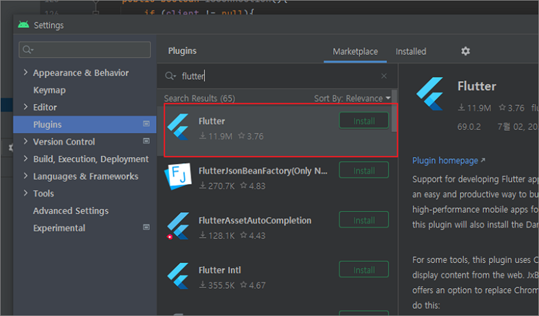Click the project-level badge beside Experimental
Screen dimensions: 539x316
pyautogui.click(x=146, y=227)
